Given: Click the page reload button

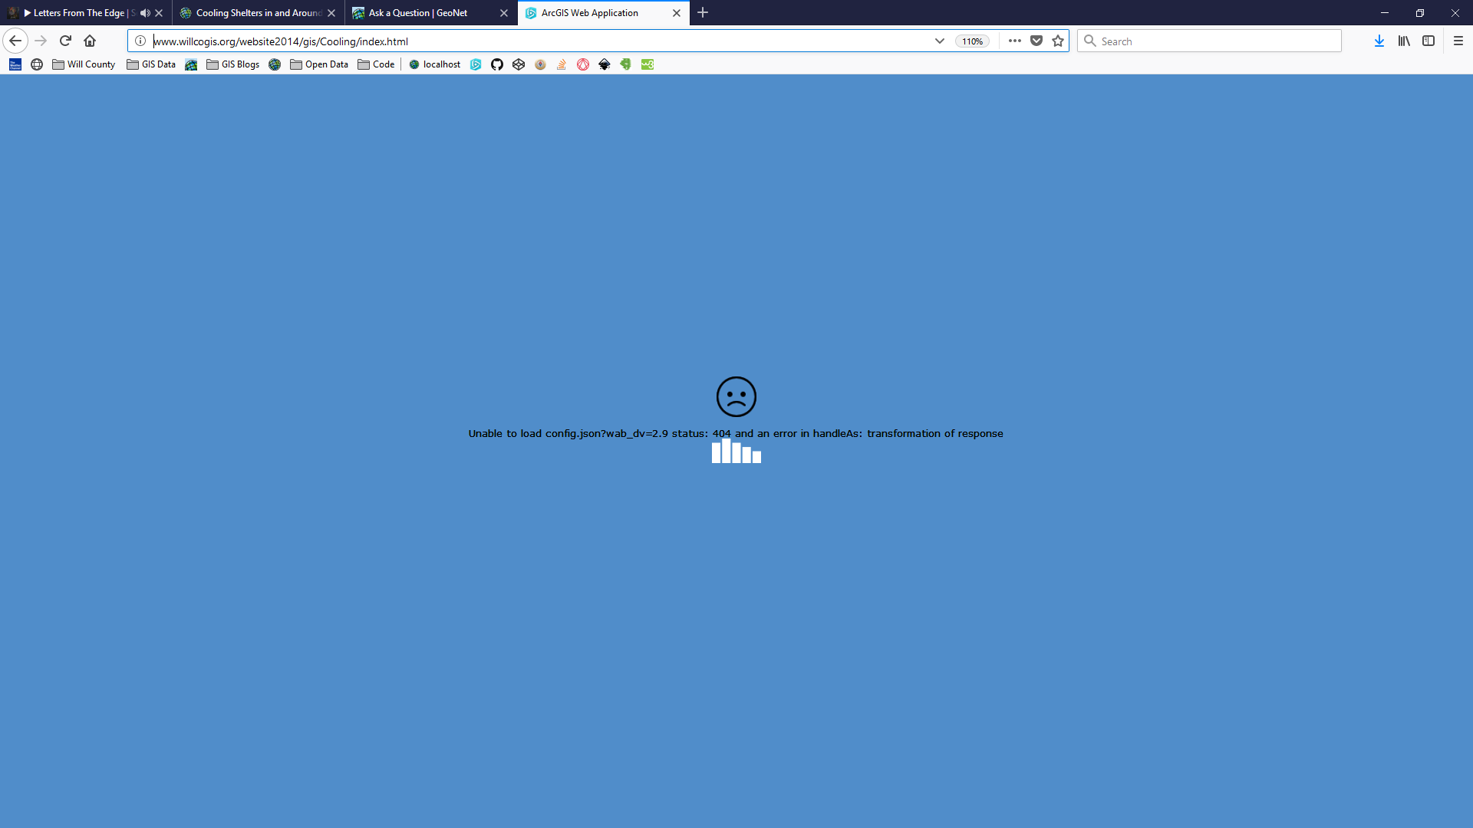Looking at the screenshot, I should tap(64, 41).
